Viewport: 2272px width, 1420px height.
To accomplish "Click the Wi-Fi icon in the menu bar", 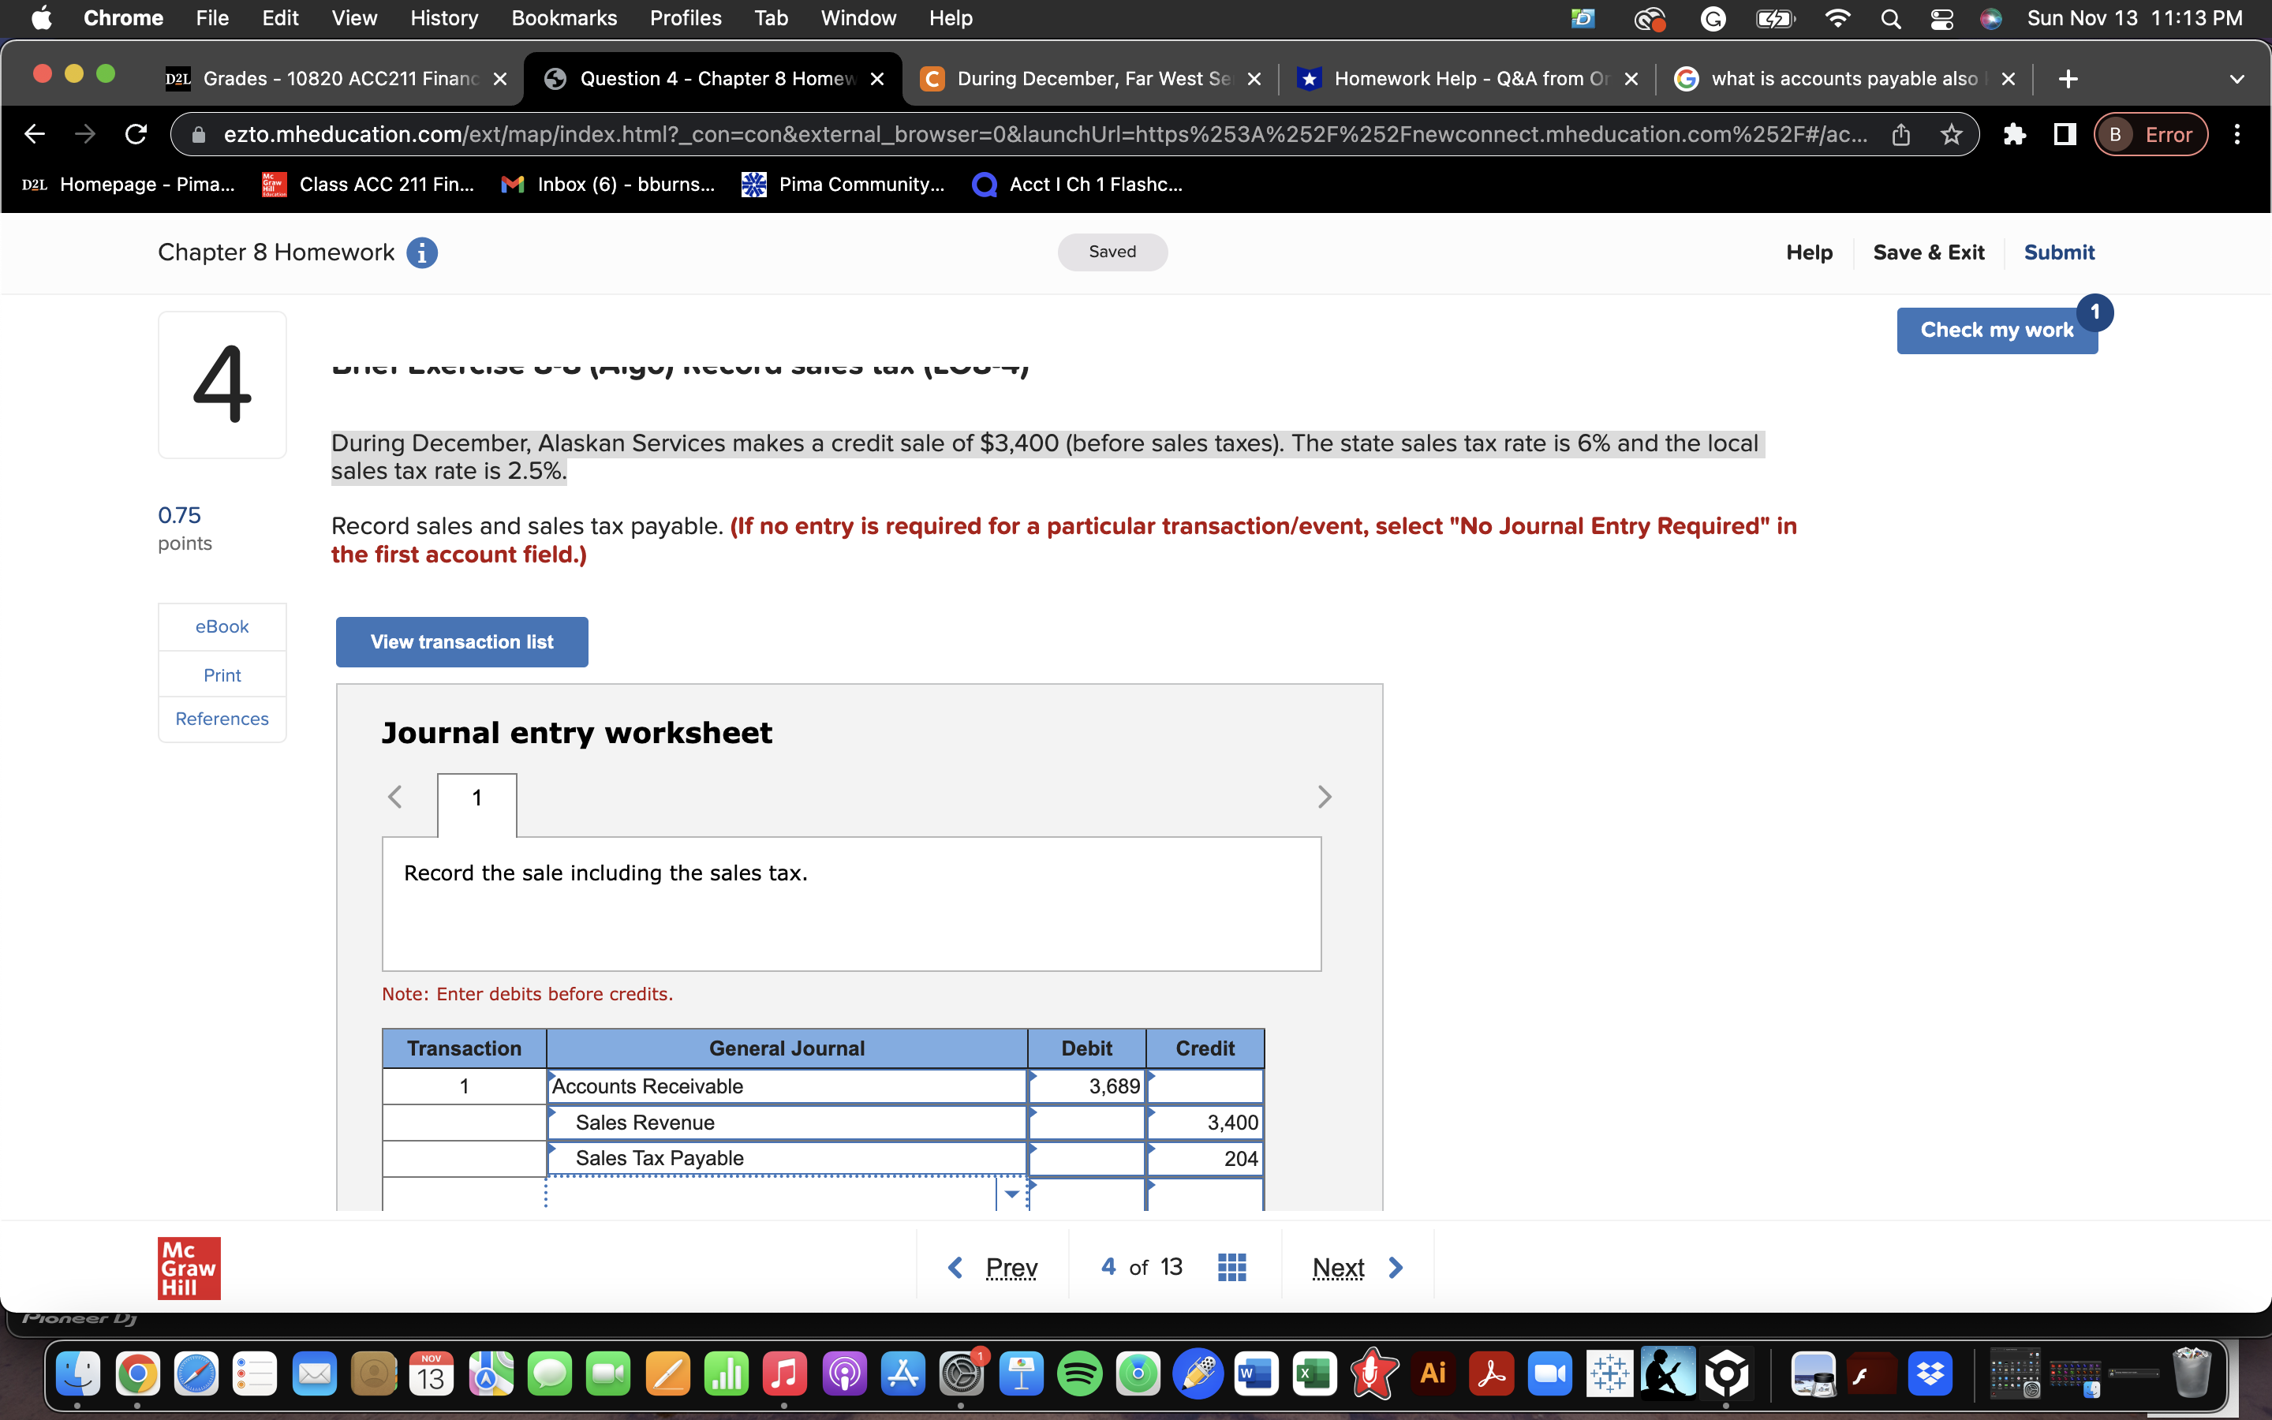I will [x=1837, y=18].
